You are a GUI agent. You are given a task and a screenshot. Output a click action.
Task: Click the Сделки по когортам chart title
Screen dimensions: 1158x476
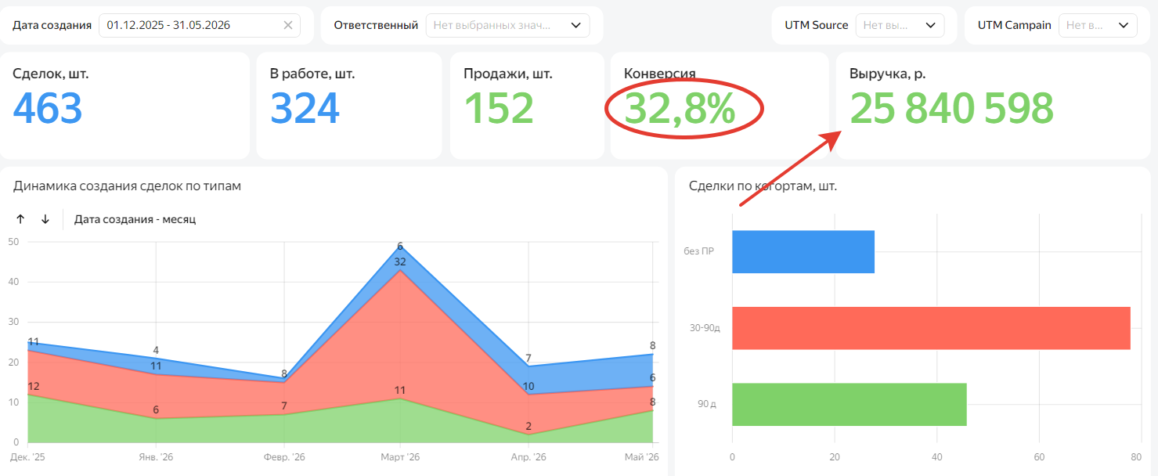point(763,186)
